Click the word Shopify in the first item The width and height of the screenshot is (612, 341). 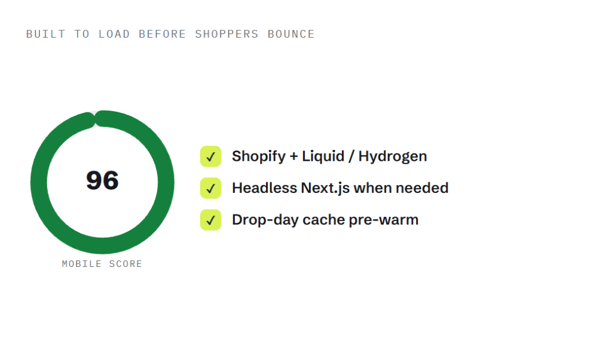point(259,156)
